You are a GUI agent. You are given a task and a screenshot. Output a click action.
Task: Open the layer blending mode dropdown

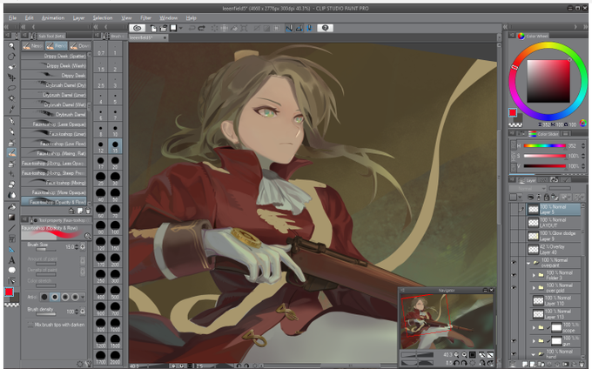[528, 188]
